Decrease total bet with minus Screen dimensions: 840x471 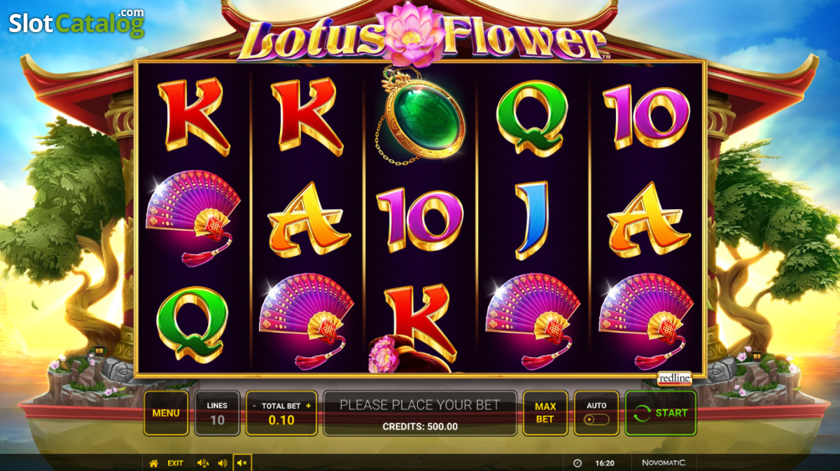(254, 406)
